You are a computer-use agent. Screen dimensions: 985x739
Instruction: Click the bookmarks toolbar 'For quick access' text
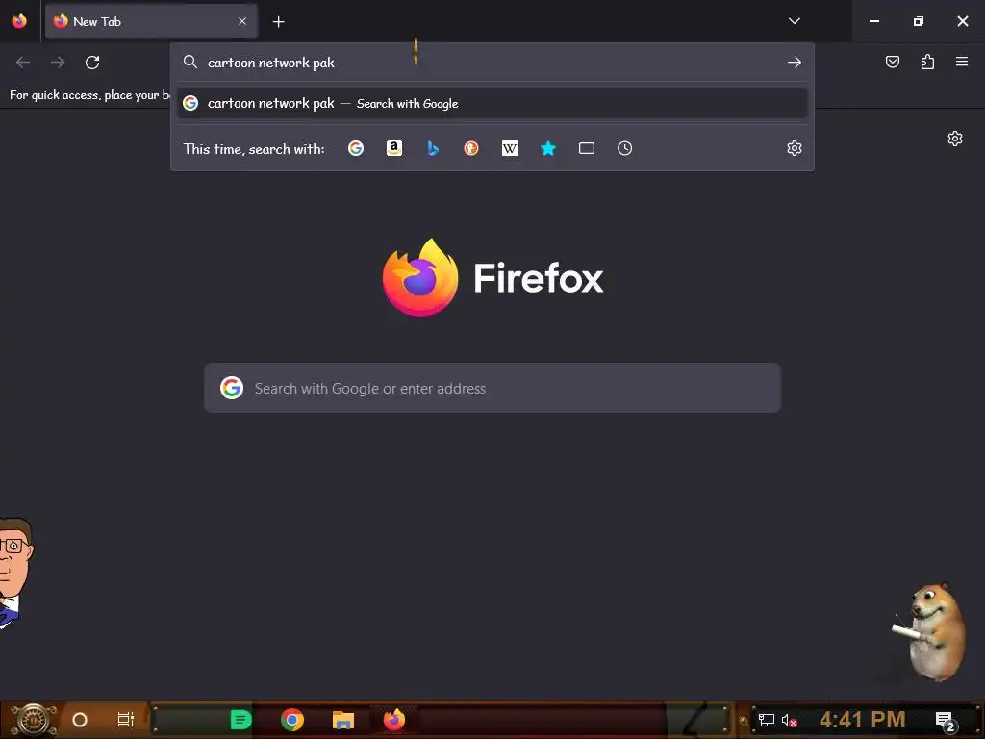[x=89, y=95]
